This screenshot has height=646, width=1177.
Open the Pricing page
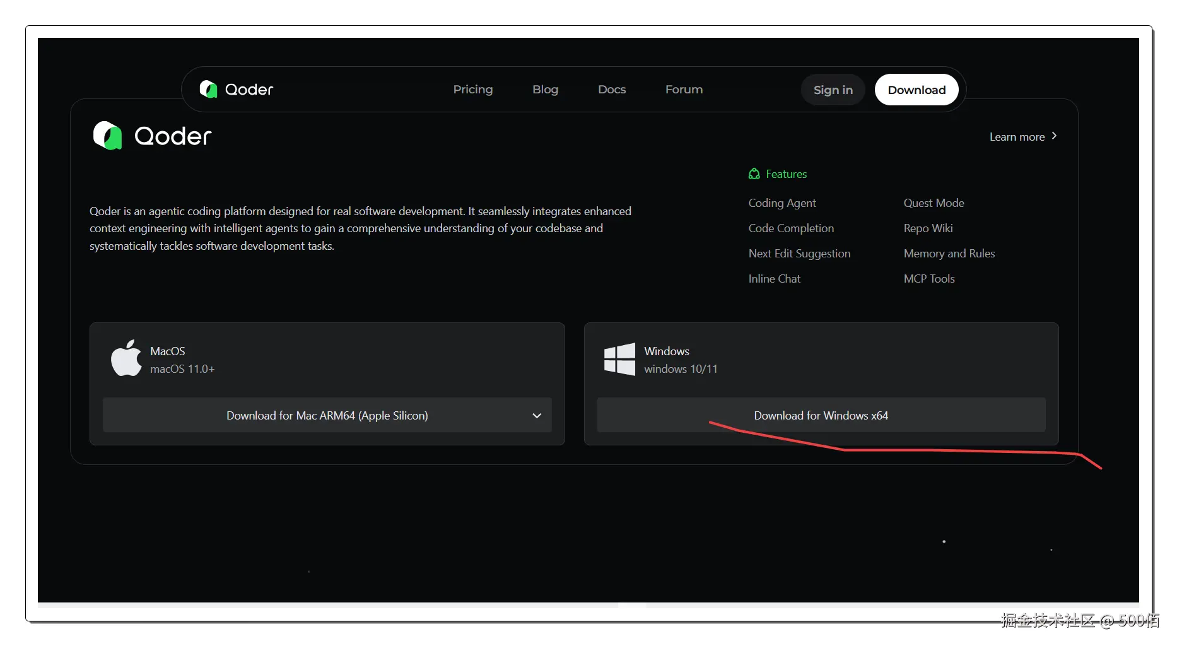473,90
